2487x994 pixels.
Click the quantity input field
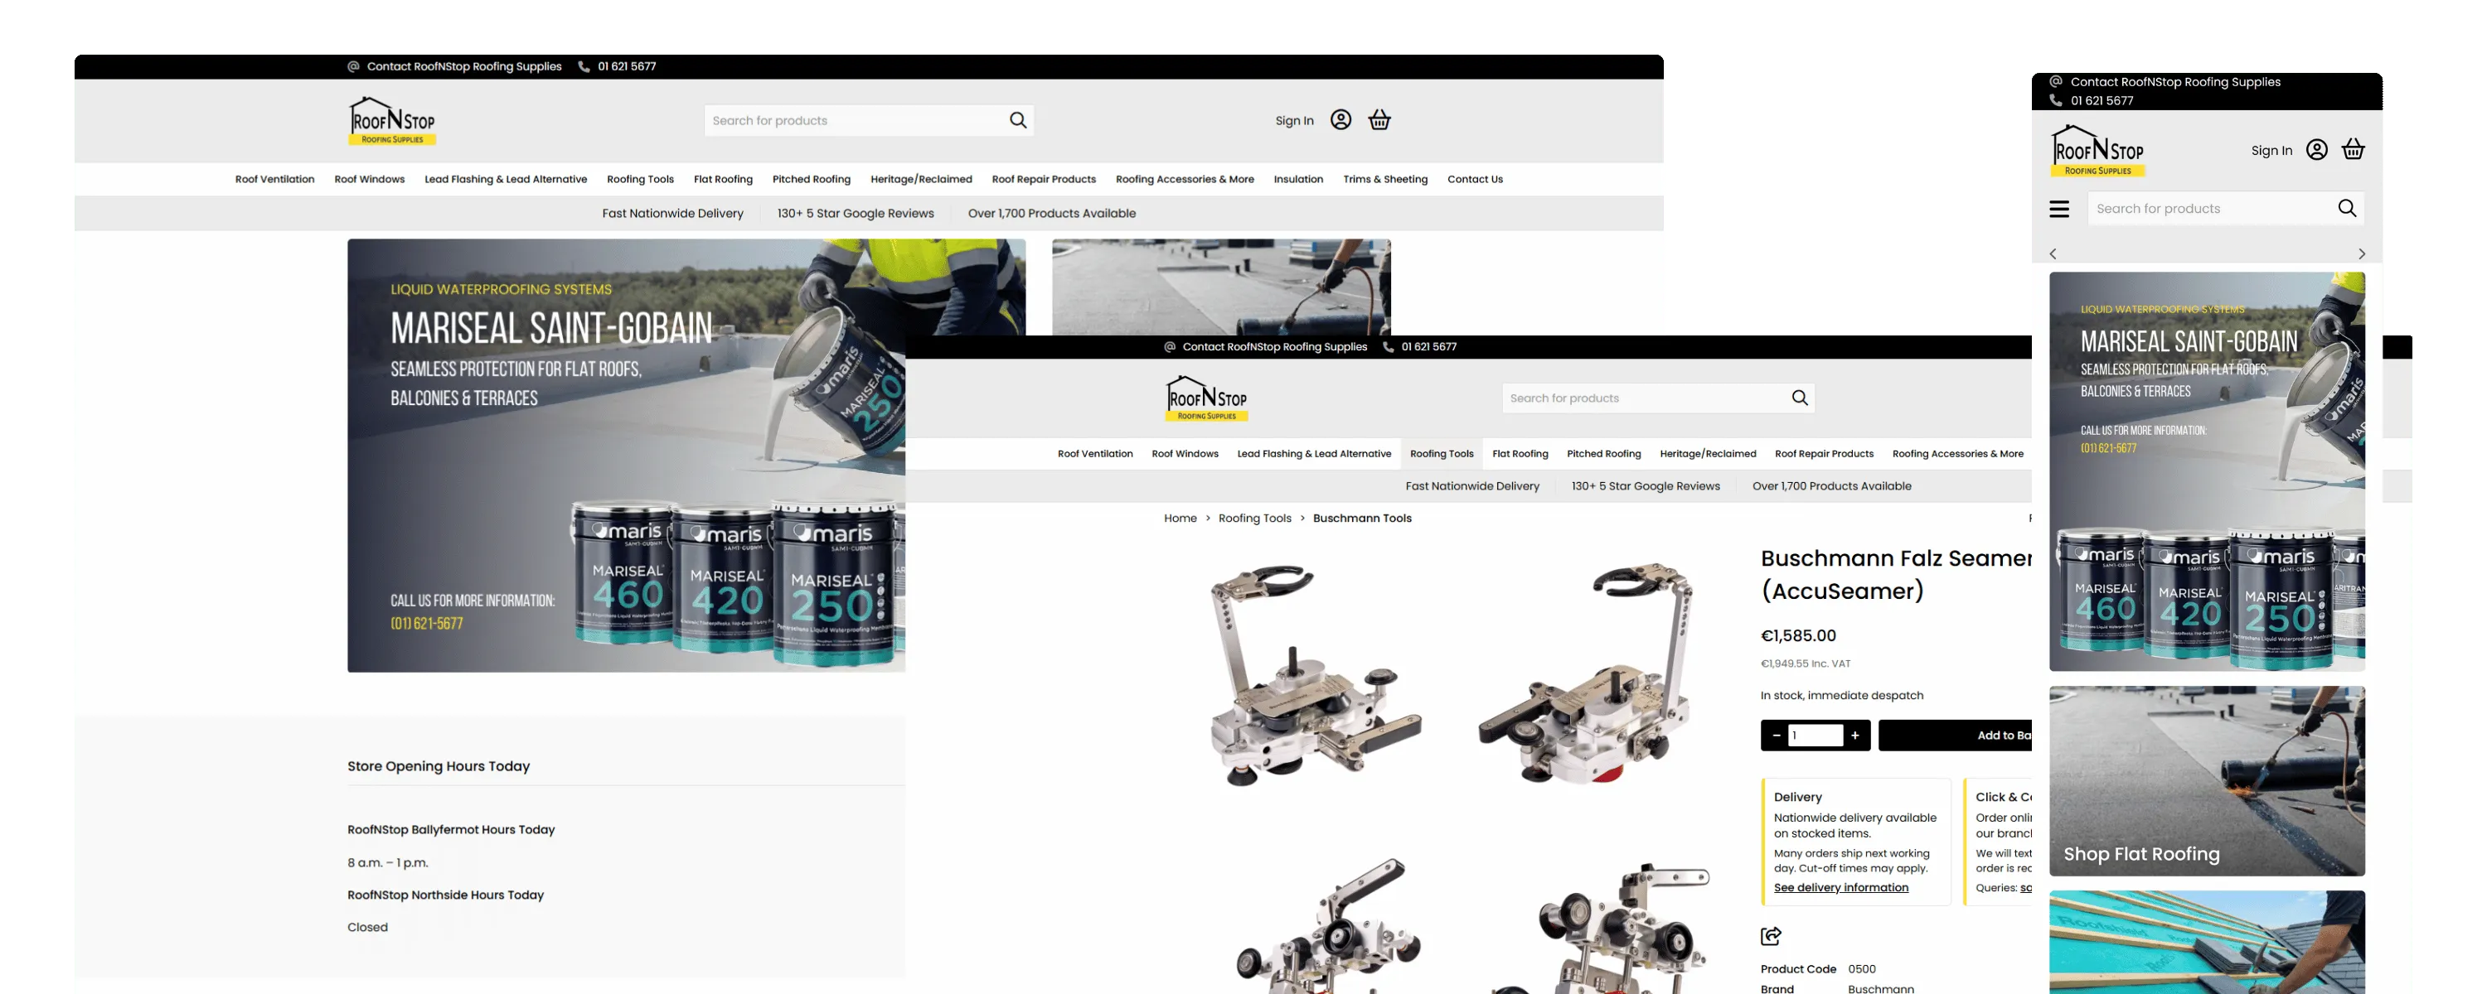(1815, 736)
